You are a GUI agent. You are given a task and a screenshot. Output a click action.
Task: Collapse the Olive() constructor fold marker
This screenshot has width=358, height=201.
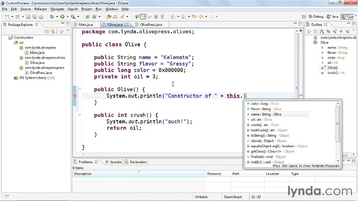click(80, 89)
